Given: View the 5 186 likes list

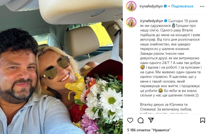Looking at the screenshot, I should coord(149,130).
